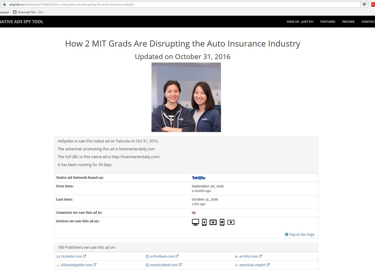Click the Apple phone device icon
375x270 pixels.
click(204, 222)
